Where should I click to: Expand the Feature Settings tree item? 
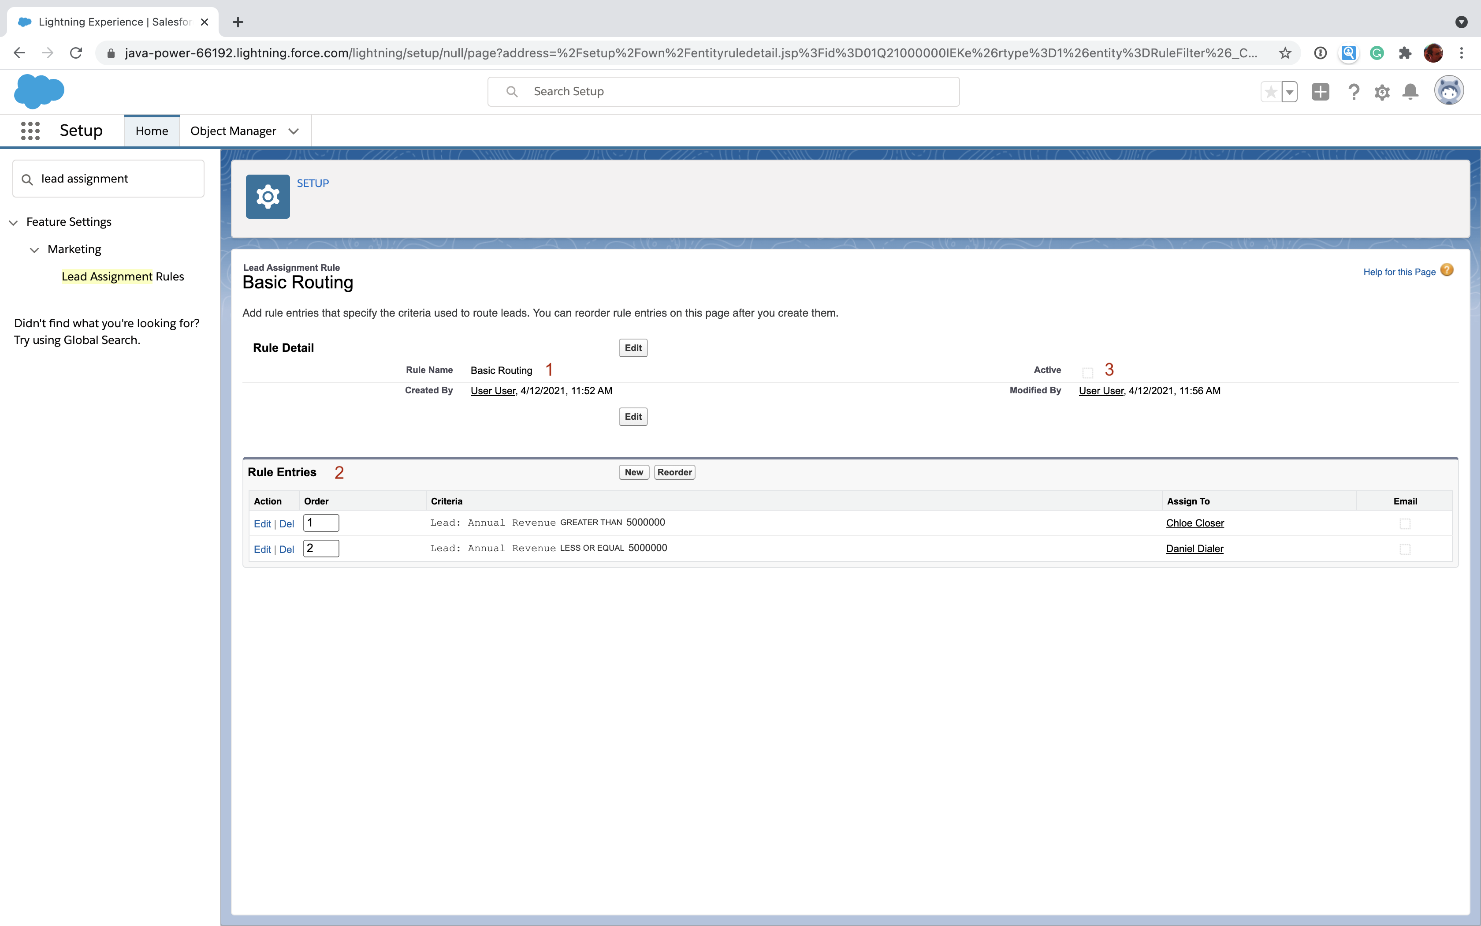click(15, 222)
